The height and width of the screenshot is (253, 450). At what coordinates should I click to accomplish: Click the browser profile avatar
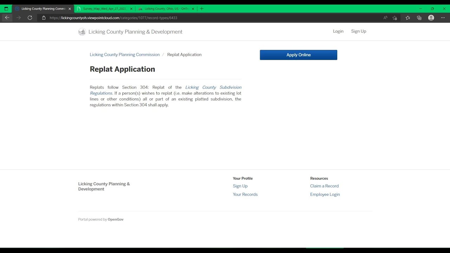point(431,18)
